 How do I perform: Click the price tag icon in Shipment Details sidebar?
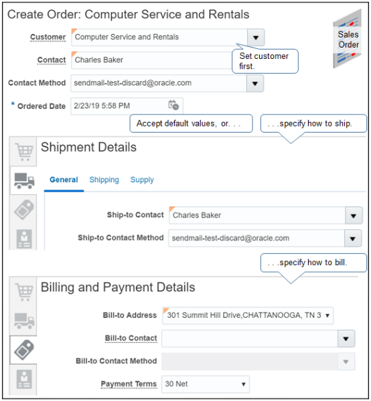(x=24, y=210)
